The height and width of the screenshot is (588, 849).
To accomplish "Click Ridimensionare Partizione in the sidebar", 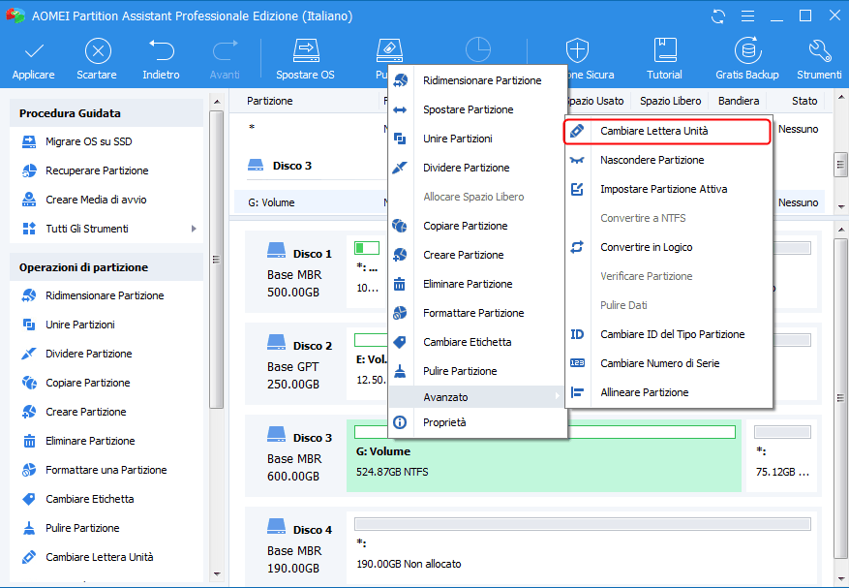I will pyautogui.click(x=106, y=295).
